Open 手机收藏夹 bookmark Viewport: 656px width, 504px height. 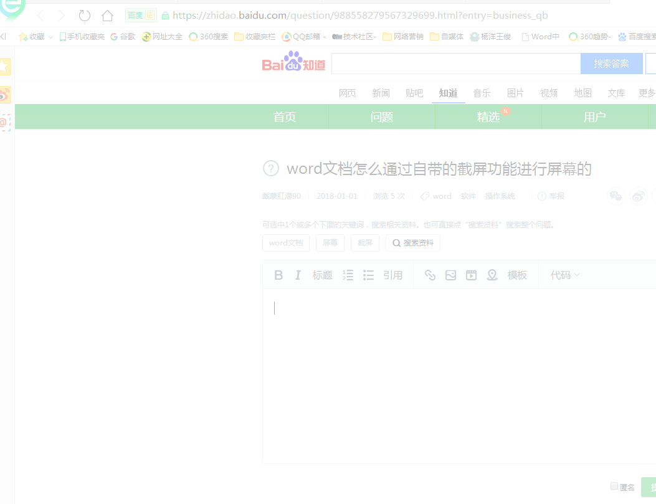tap(82, 37)
